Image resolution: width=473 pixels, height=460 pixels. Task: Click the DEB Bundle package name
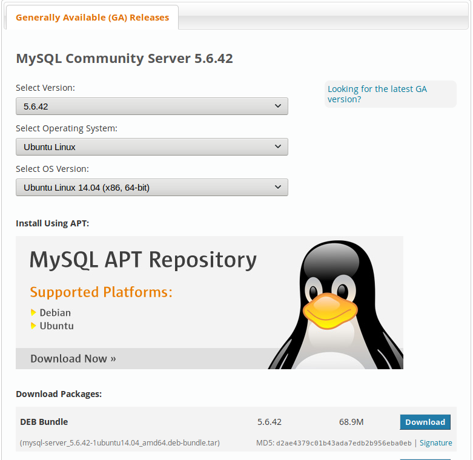click(44, 422)
